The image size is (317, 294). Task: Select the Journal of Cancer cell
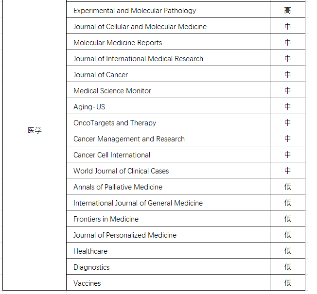tap(168, 74)
